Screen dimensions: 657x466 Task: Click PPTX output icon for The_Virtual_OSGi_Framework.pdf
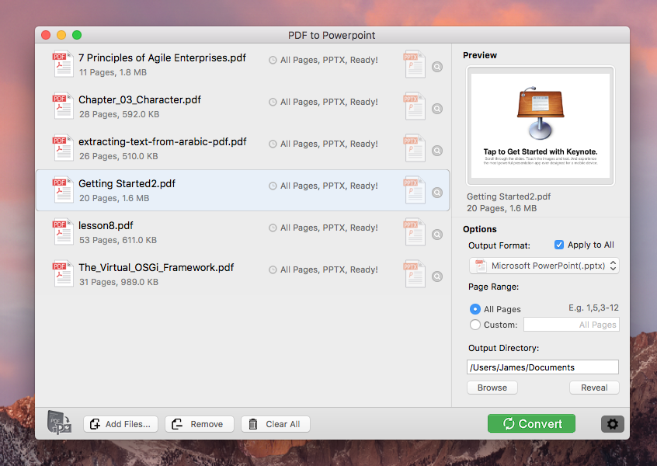click(415, 273)
